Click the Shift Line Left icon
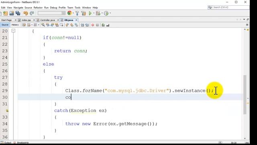 click(82, 25)
